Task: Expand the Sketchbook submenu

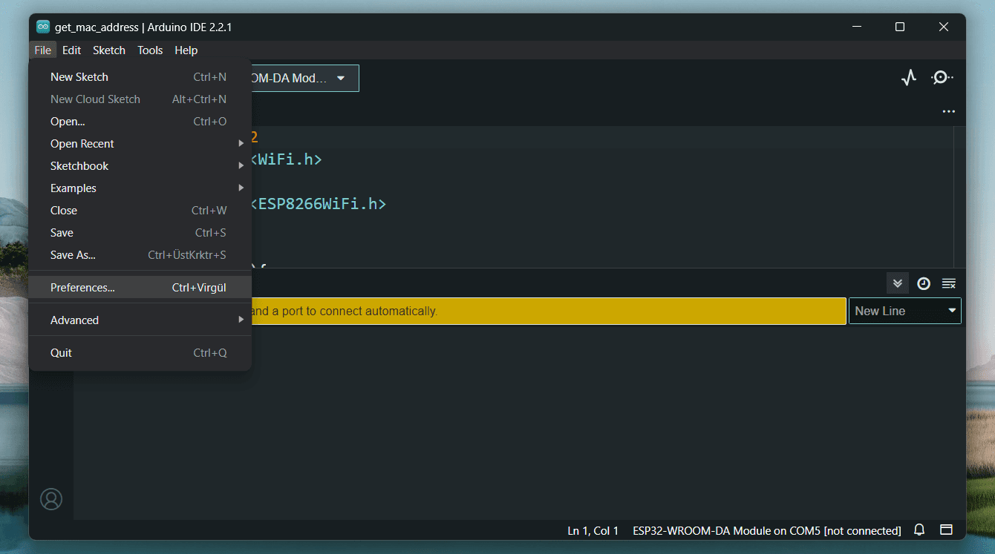Action: pos(140,166)
